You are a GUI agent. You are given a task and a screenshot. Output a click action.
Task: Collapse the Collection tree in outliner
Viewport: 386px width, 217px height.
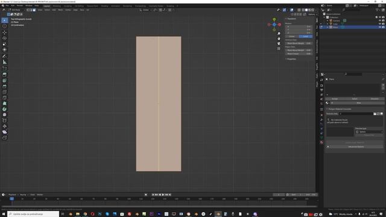click(x=324, y=17)
